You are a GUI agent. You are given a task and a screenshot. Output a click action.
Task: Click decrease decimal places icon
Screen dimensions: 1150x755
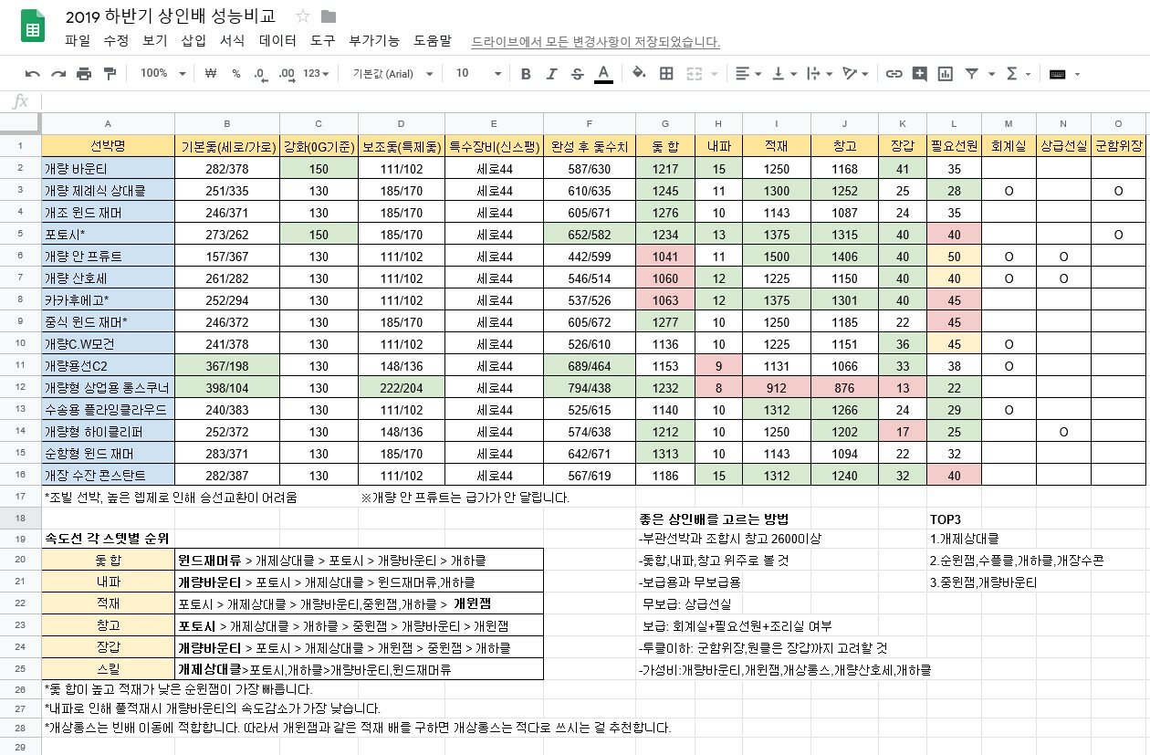[x=260, y=74]
